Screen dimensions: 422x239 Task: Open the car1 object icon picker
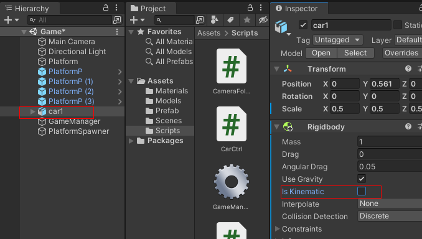tap(282, 28)
